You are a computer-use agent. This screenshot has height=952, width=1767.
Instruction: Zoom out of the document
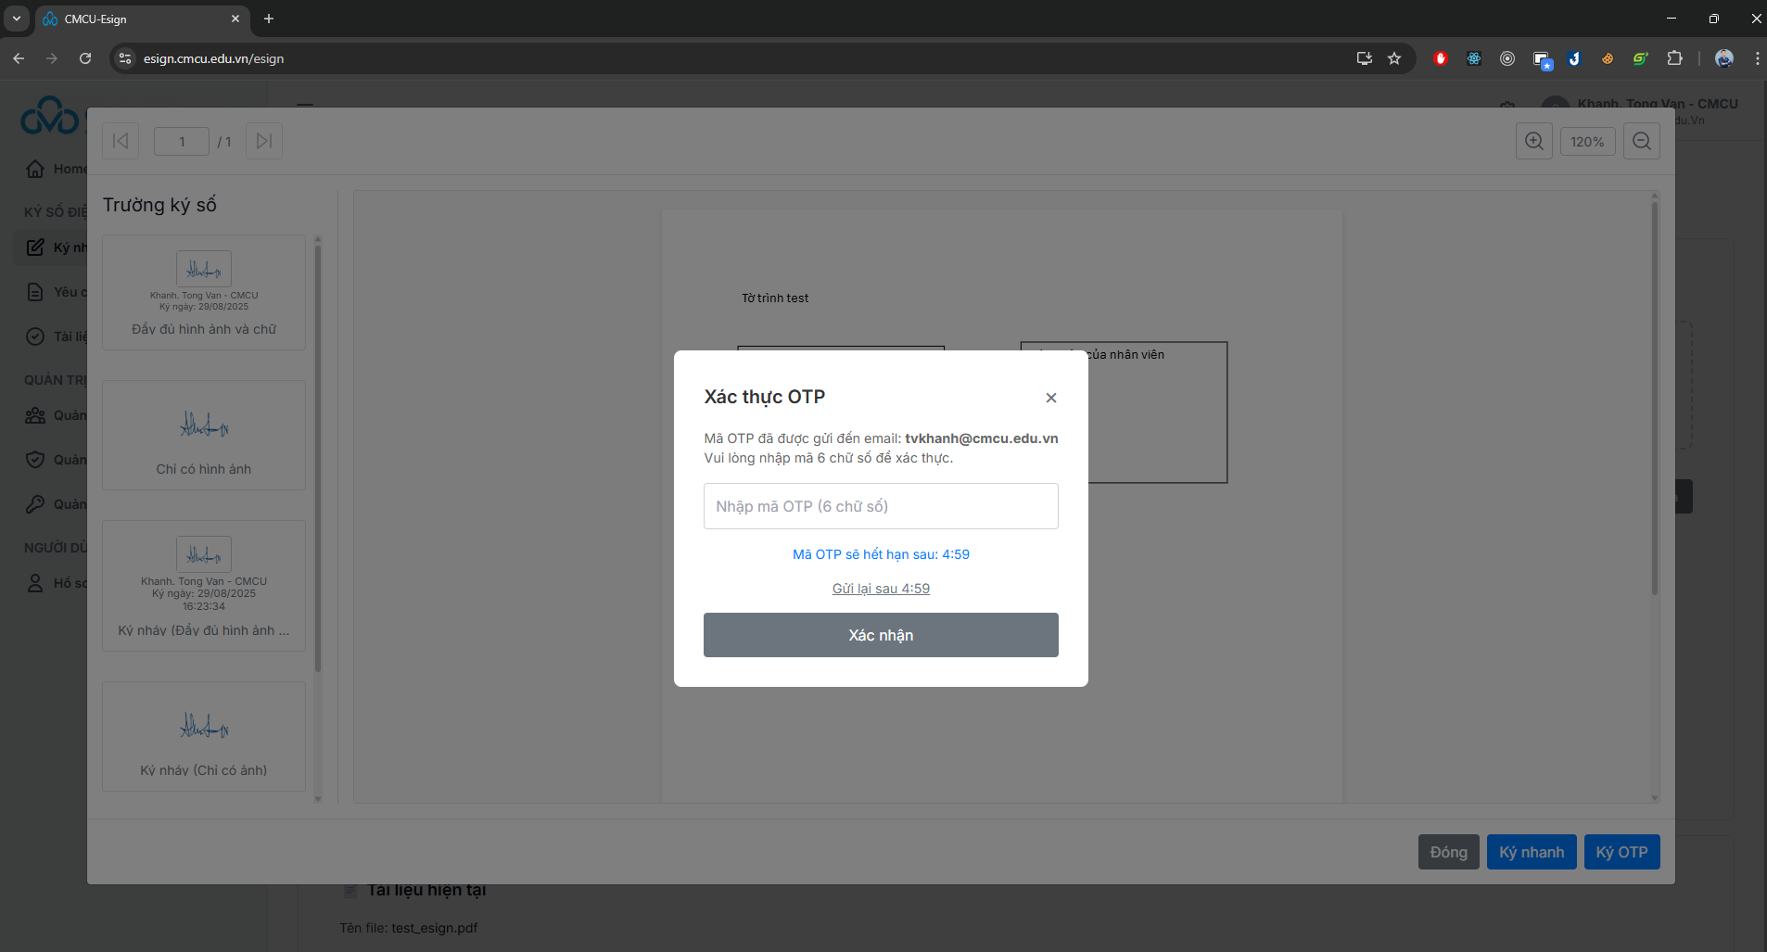1641,141
